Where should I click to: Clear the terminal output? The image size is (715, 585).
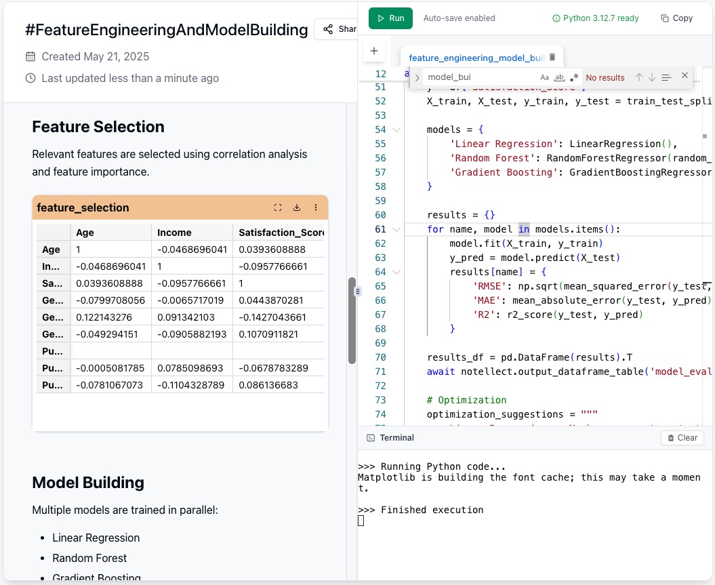(x=682, y=438)
